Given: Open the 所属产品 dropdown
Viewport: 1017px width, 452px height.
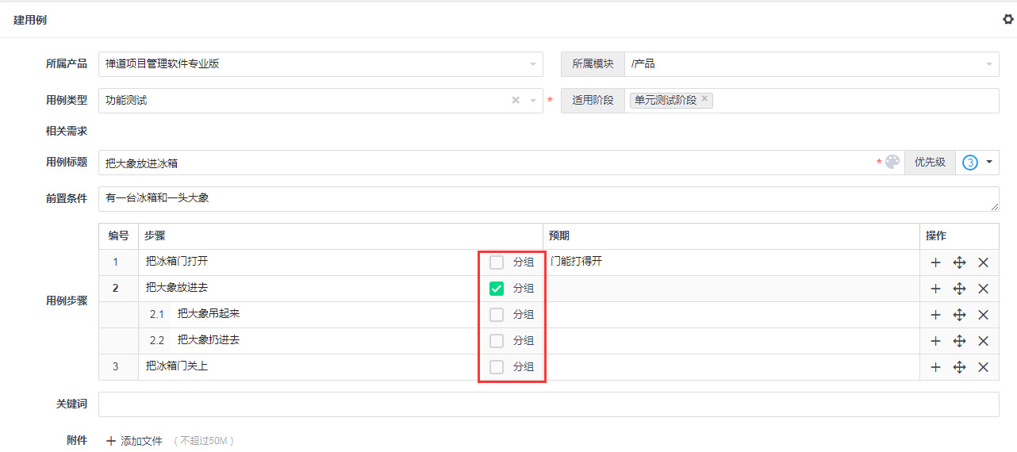Looking at the screenshot, I should coord(320,64).
